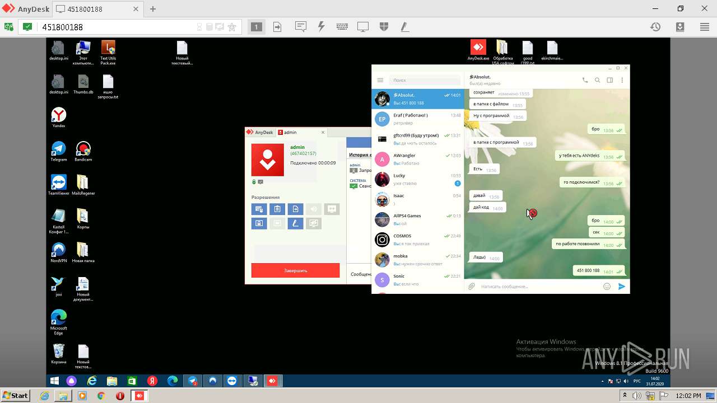This screenshot has height=403, width=717.
Task: Click the red Завершить button
Action: [295, 270]
